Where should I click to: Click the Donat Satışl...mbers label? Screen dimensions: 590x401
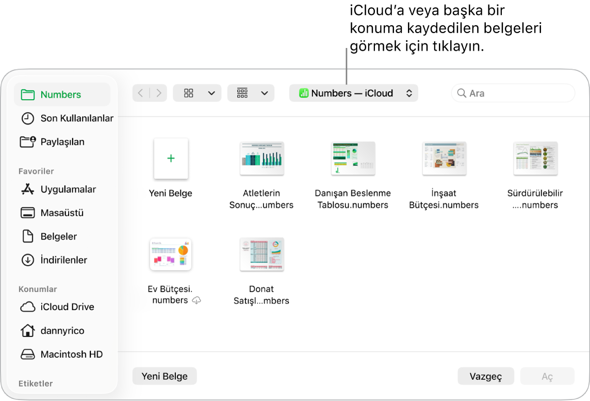point(261,295)
